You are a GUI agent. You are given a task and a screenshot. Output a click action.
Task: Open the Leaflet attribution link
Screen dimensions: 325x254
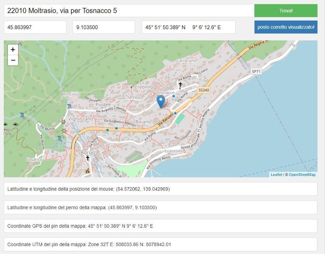coord(276,175)
